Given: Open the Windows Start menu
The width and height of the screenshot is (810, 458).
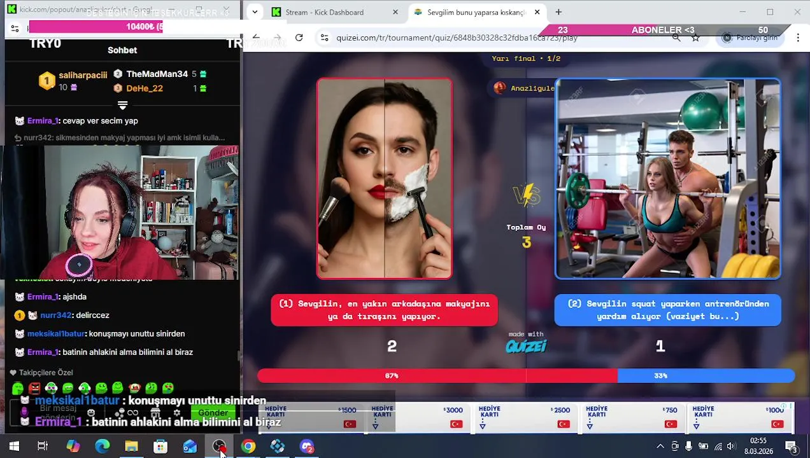Looking at the screenshot, I should click(x=13, y=447).
